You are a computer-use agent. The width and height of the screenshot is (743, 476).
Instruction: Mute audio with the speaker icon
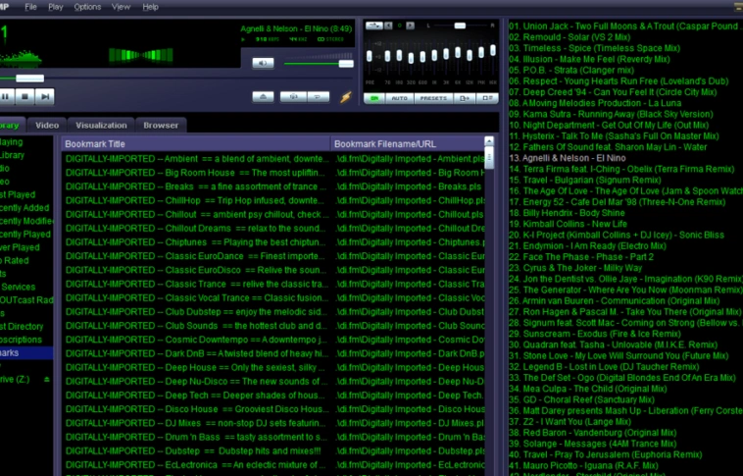click(x=263, y=63)
